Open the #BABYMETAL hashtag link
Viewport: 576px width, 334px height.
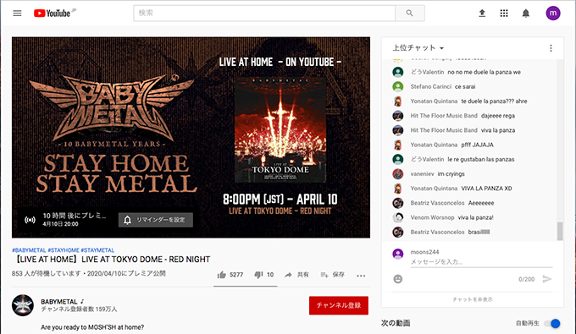(x=29, y=250)
